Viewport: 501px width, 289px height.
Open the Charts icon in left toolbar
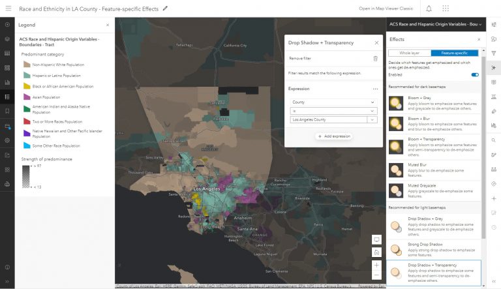(7, 82)
